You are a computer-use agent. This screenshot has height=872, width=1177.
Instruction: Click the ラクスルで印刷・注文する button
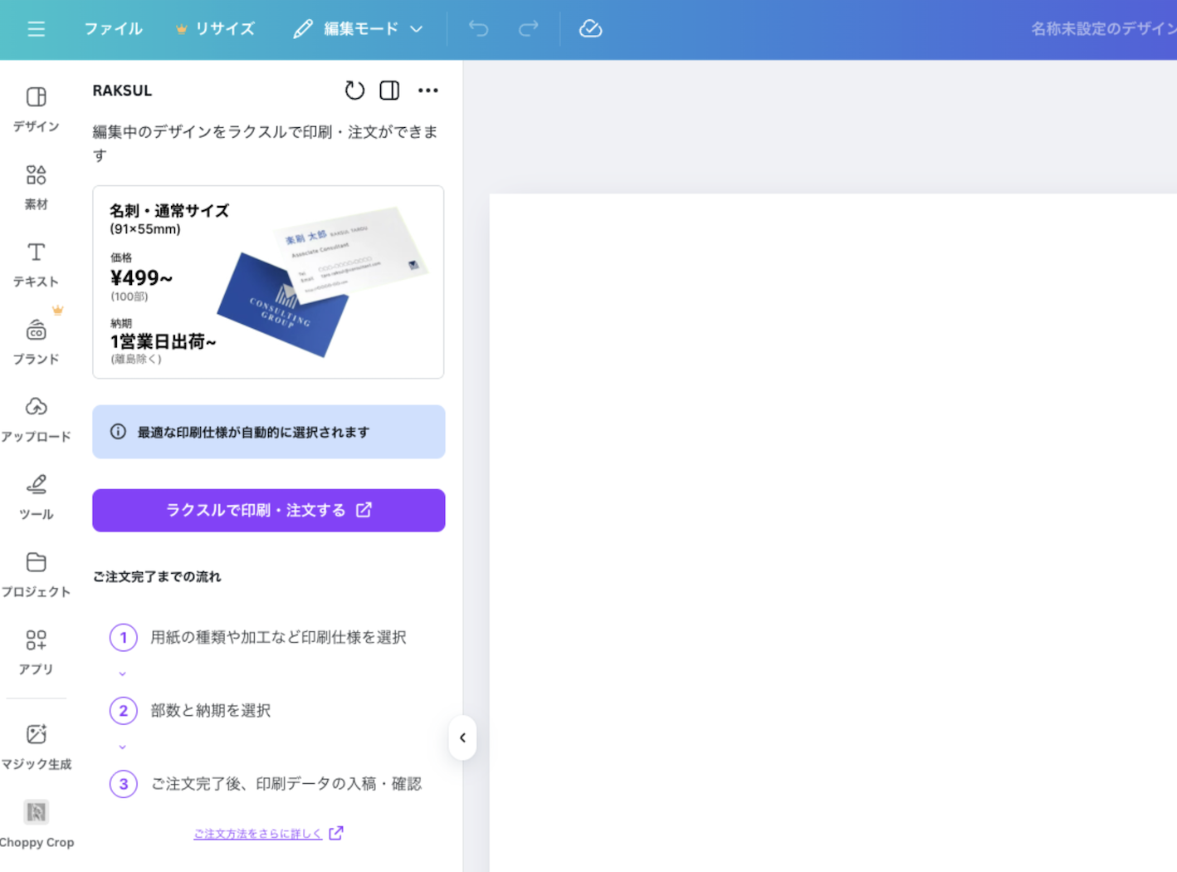[268, 510]
